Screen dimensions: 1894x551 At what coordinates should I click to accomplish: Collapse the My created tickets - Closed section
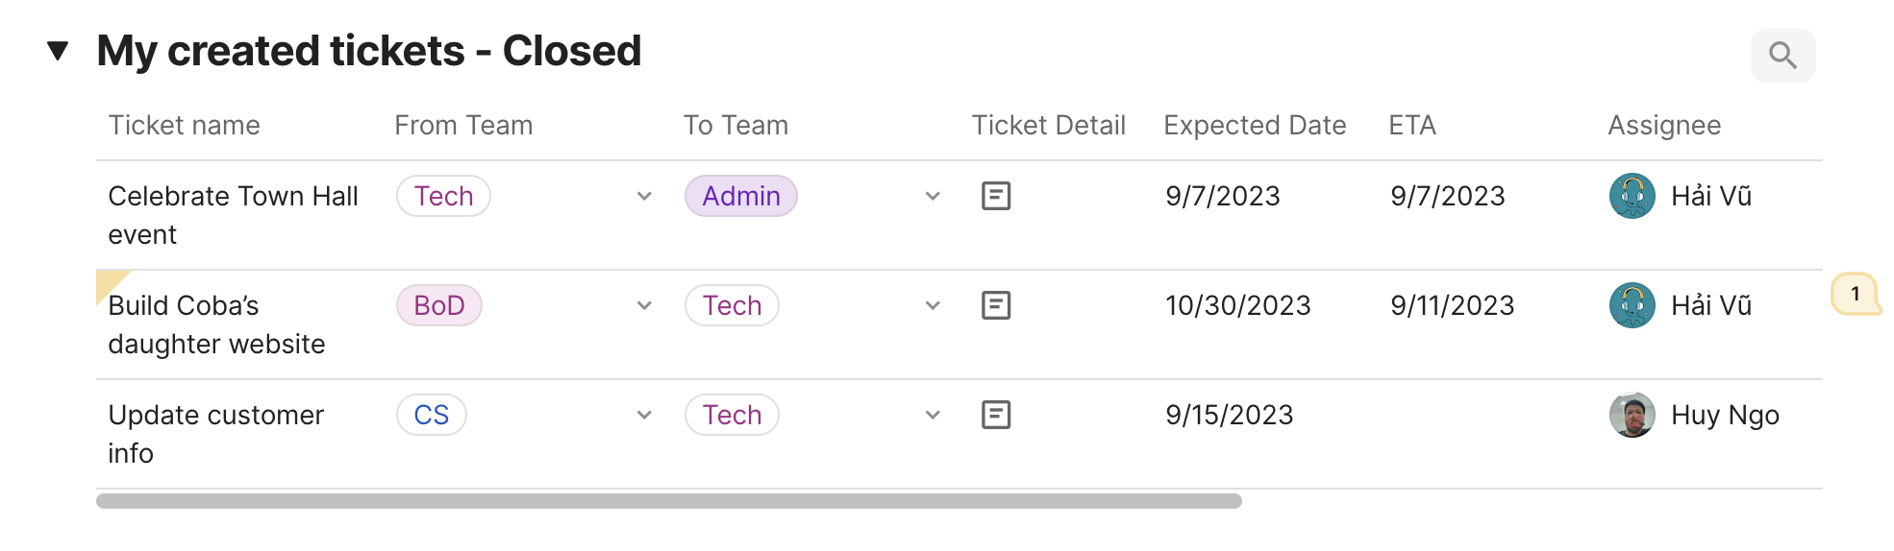59,51
